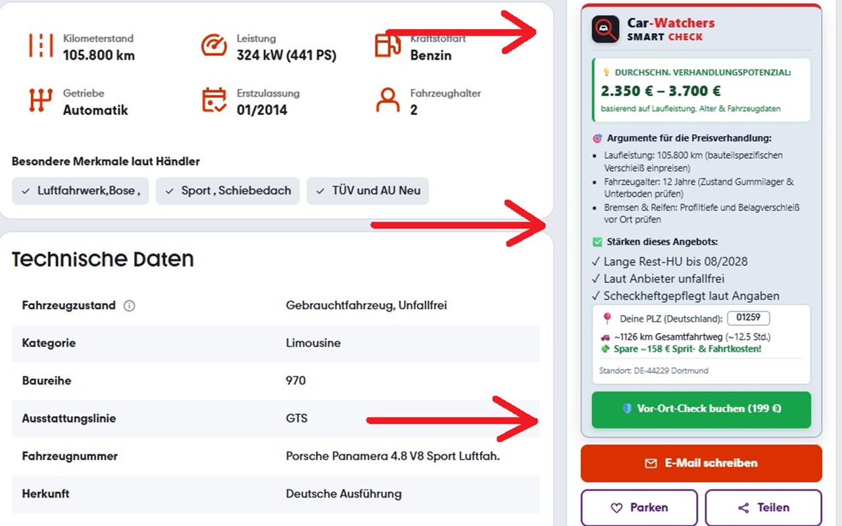Click the fuel type value Benzin
Screen dimensions: 842x526
tap(431, 56)
